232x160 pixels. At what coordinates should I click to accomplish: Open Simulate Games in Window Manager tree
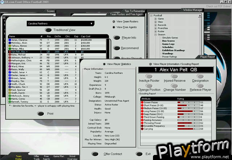coord(170,38)
